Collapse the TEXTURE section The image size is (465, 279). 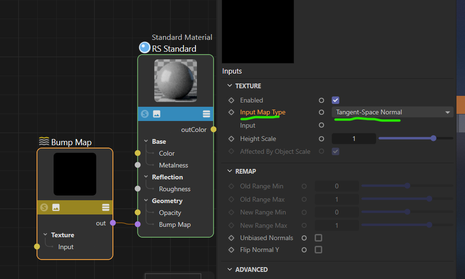pos(230,86)
